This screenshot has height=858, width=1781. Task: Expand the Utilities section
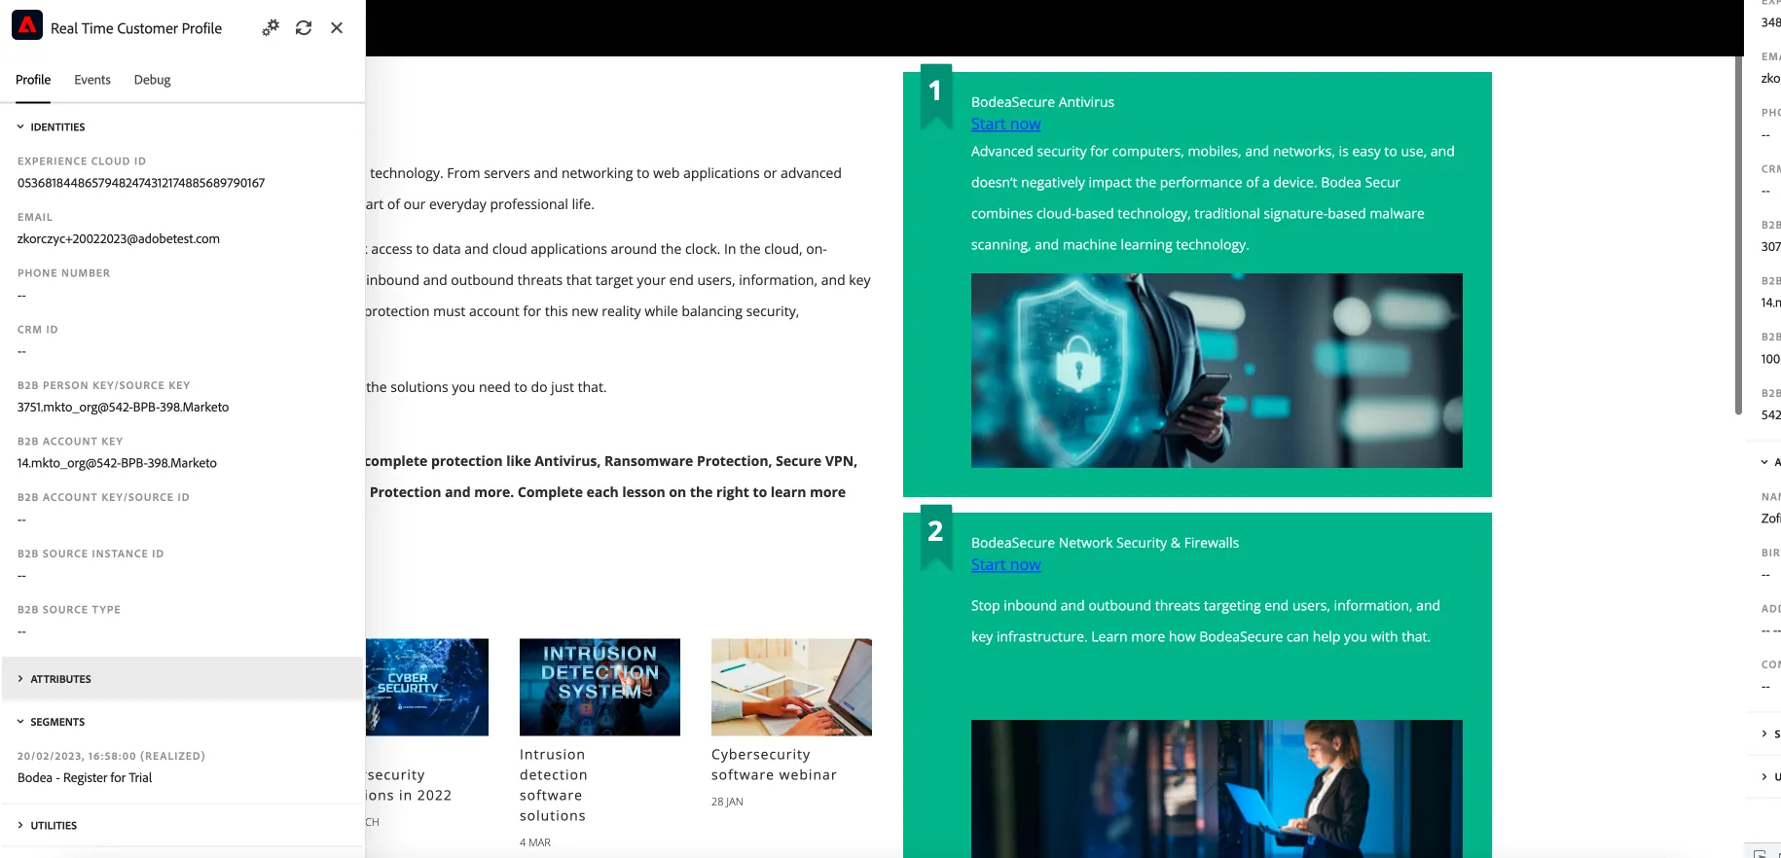tap(182, 825)
